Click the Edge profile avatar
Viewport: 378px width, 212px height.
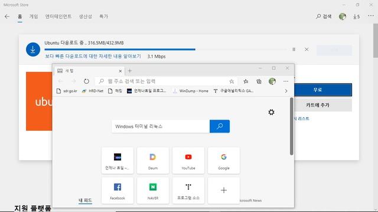coord(272,81)
